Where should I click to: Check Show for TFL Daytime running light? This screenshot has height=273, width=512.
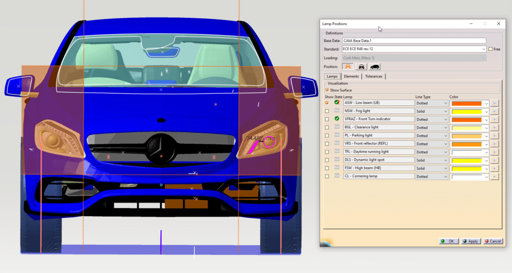[327, 152]
